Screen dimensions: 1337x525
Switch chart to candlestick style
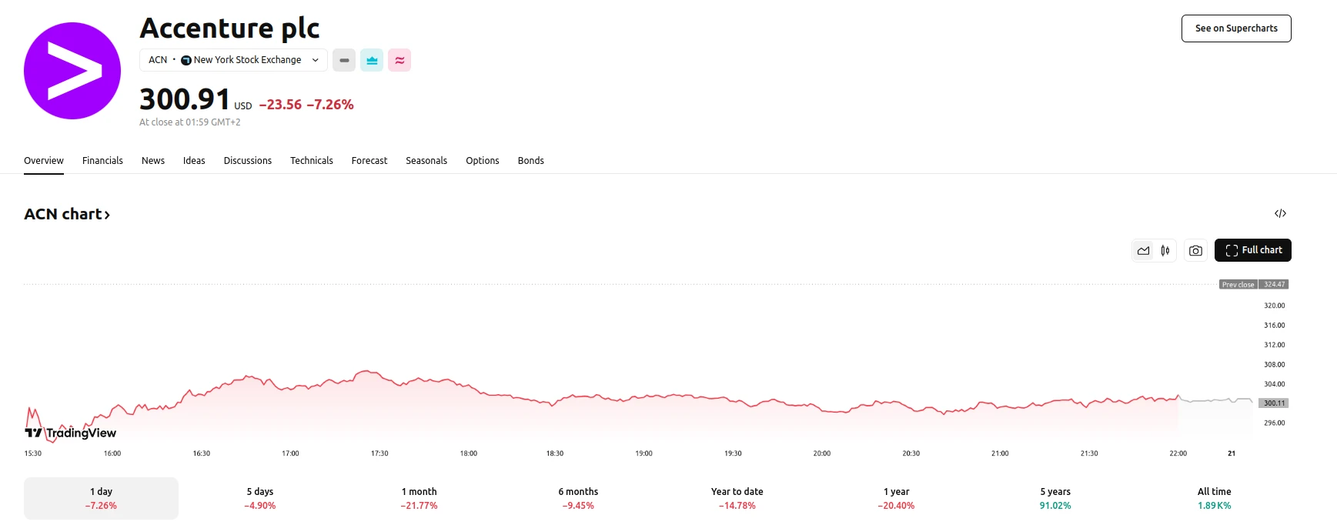[1165, 250]
